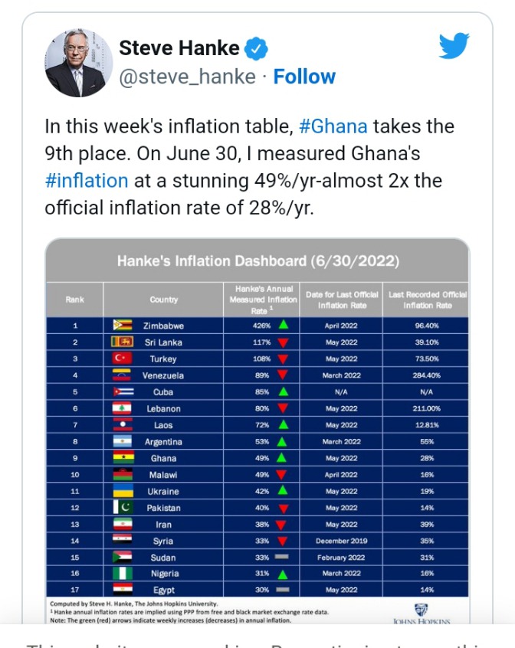Open the Hanke's Inflation Dashboard image title

click(x=258, y=261)
